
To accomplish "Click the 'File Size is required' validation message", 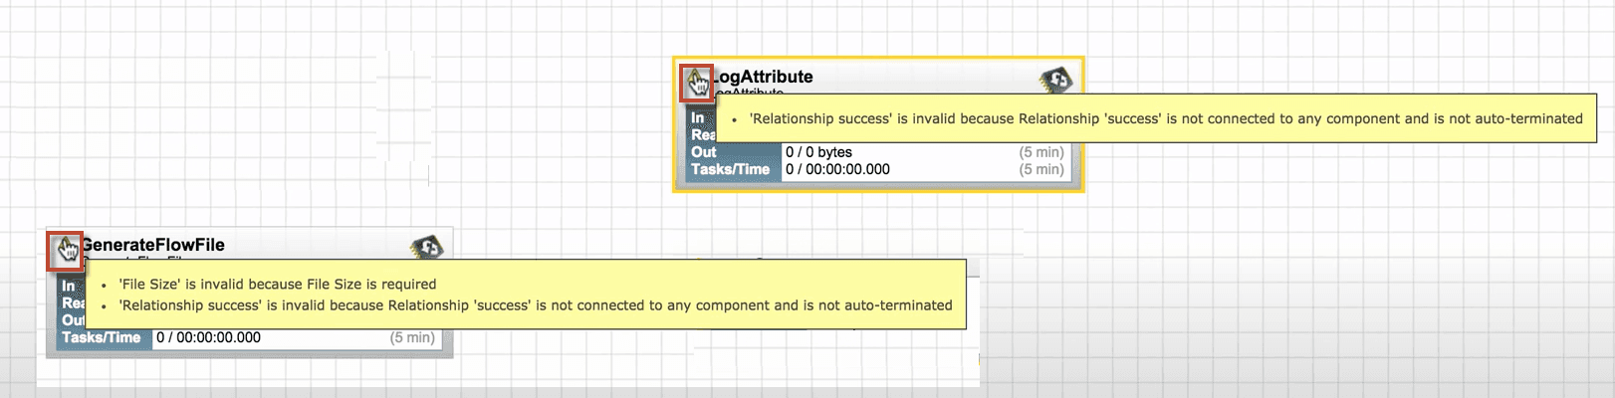I will (277, 285).
